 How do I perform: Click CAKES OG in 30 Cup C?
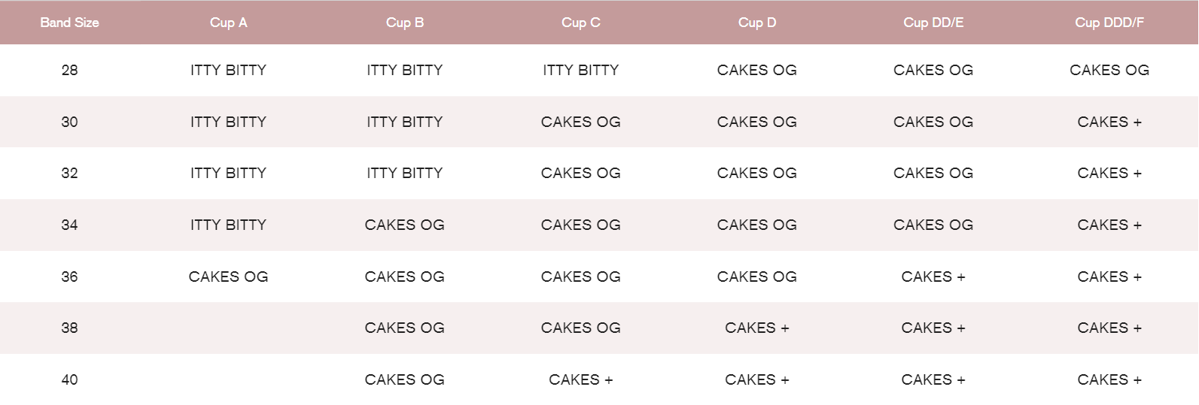click(580, 122)
